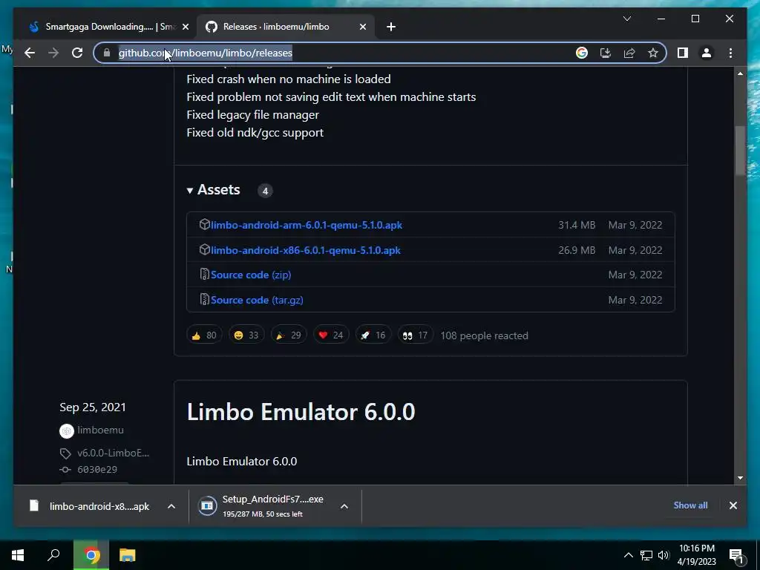Toggle the thumbs up reaction 80
760x570 pixels.
click(x=204, y=335)
